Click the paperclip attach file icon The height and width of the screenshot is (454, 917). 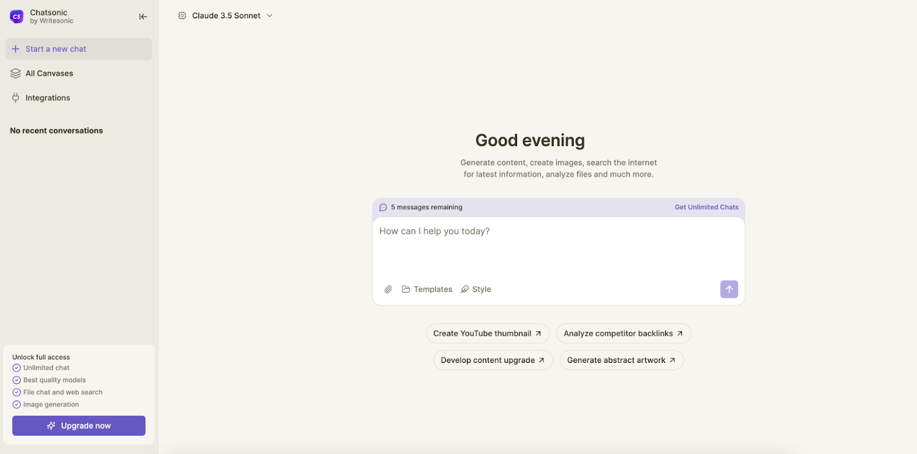[388, 289]
